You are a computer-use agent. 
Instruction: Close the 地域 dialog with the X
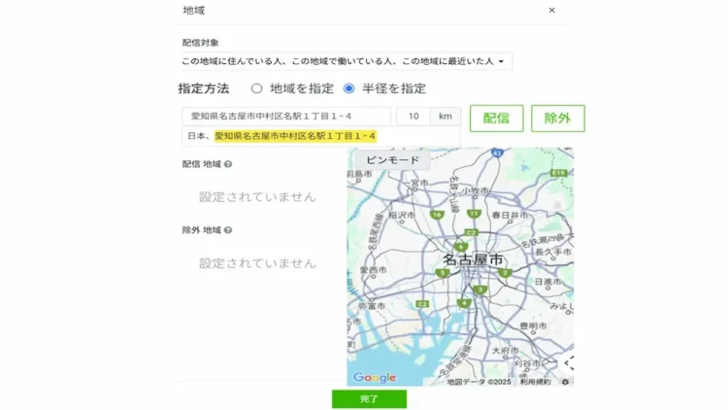tap(551, 11)
